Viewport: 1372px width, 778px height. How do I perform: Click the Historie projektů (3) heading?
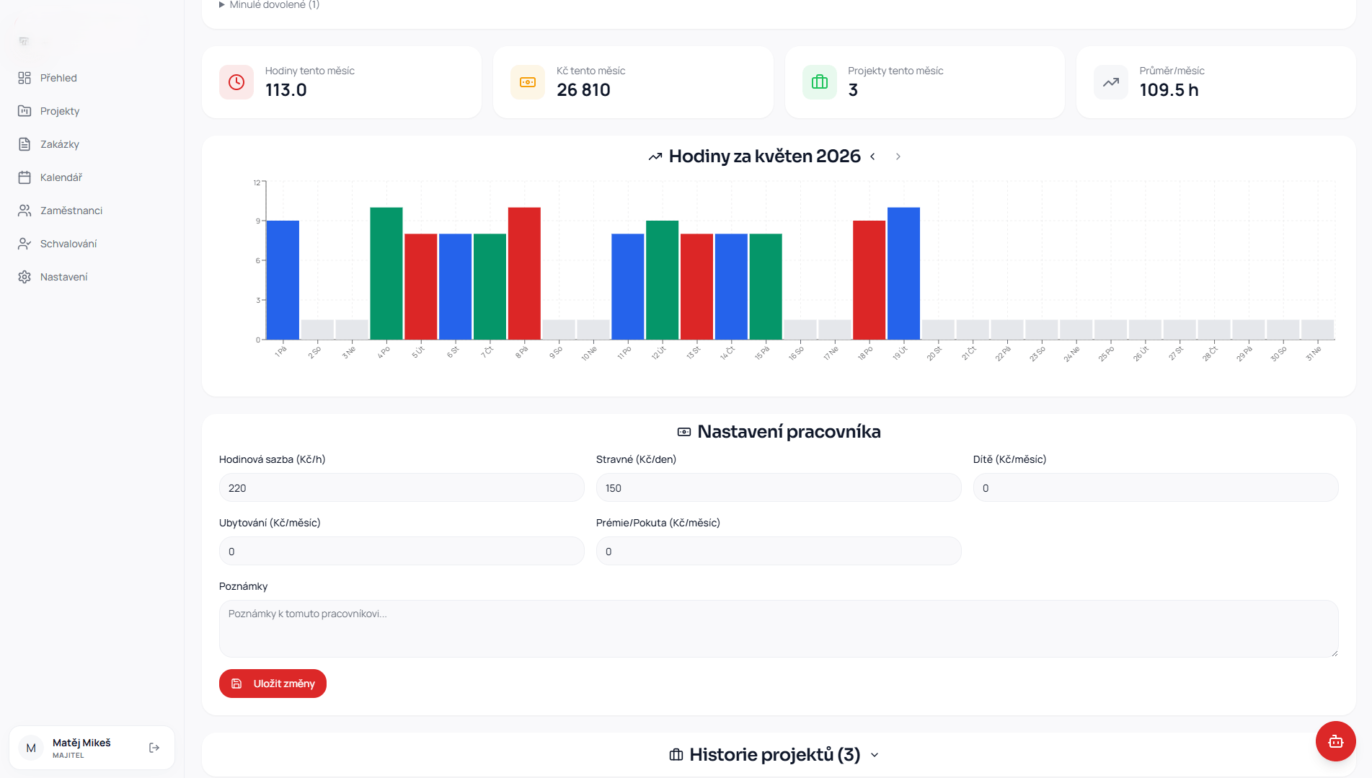(x=775, y=755)
